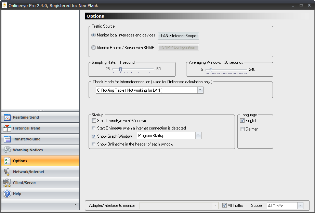Click the Historical Trend icon
This screenshot has height=213, width=315.
click(x=7, y=128)
